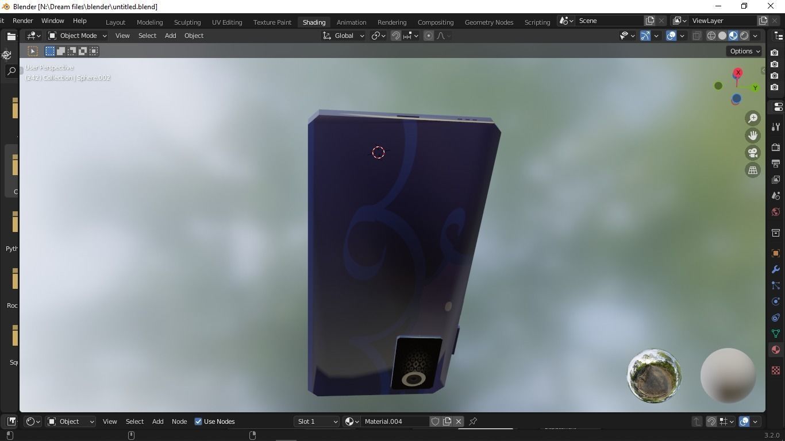
Task: Click new view layer copy icon
Action: coord(763,21)
